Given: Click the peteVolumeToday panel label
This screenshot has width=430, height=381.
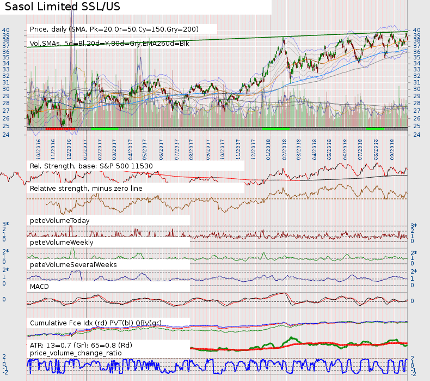Looking at the screenshot, I should coord(59,221).
